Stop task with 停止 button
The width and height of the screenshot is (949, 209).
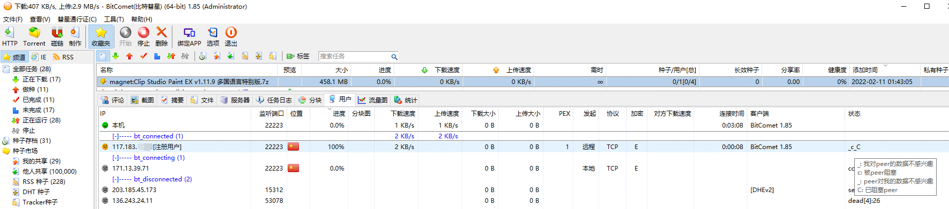144,37
